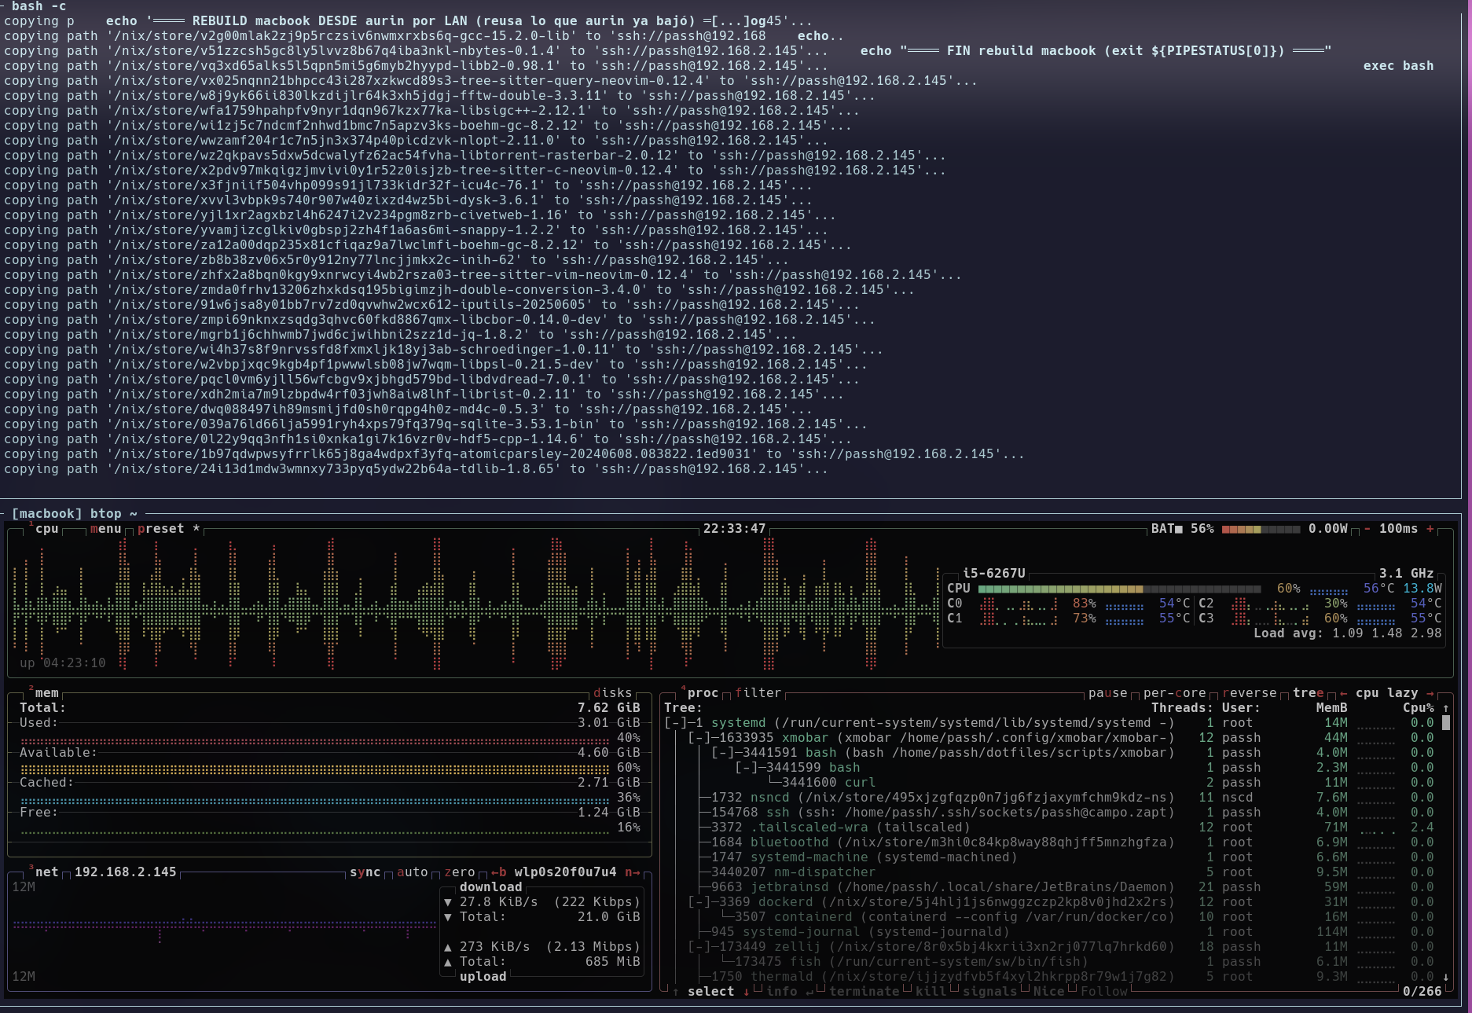
Task: Move process selection down with select arrow
Action: tap(747, 992)
